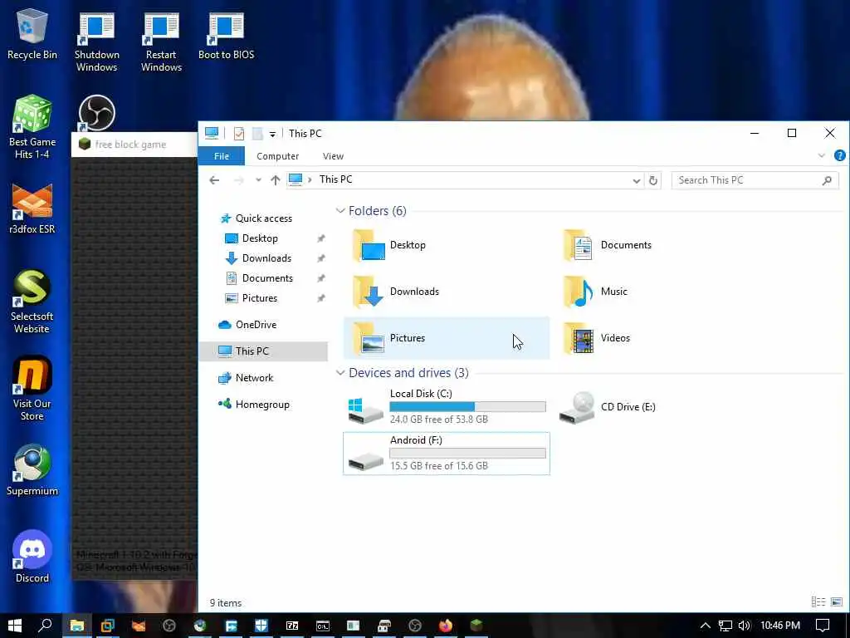Click the New folder icon in quick access toolbar
The width and height of the screenshot is (850, 638).
(x=257, y=134)
